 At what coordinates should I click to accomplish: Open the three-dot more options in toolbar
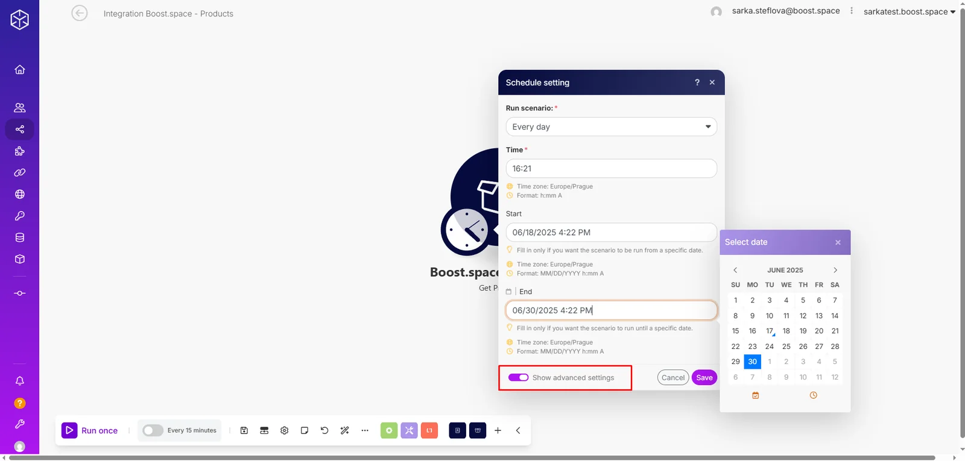point(365,430)
